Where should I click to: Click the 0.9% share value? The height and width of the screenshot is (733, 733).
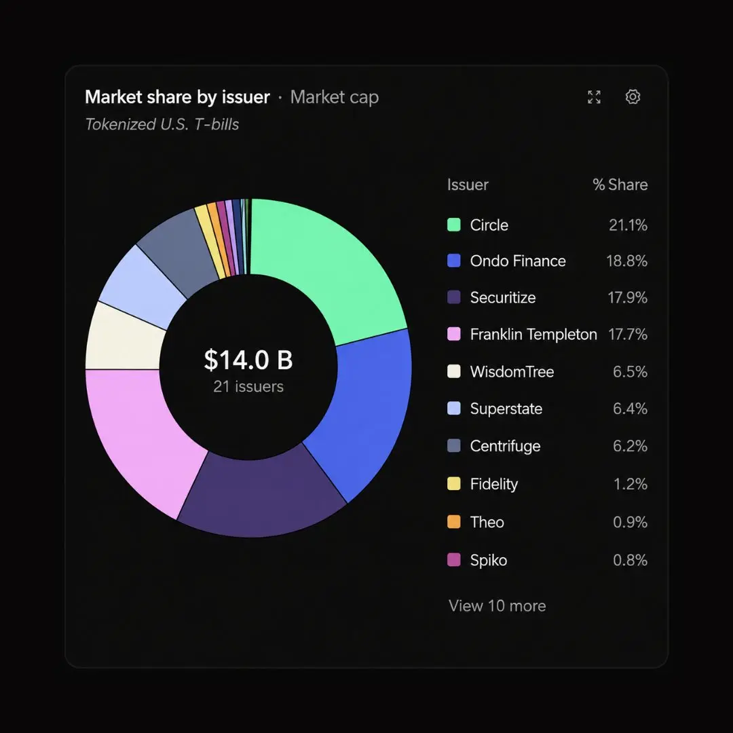(630, 522)
